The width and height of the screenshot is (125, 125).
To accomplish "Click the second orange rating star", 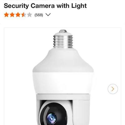I will (12, 15).
